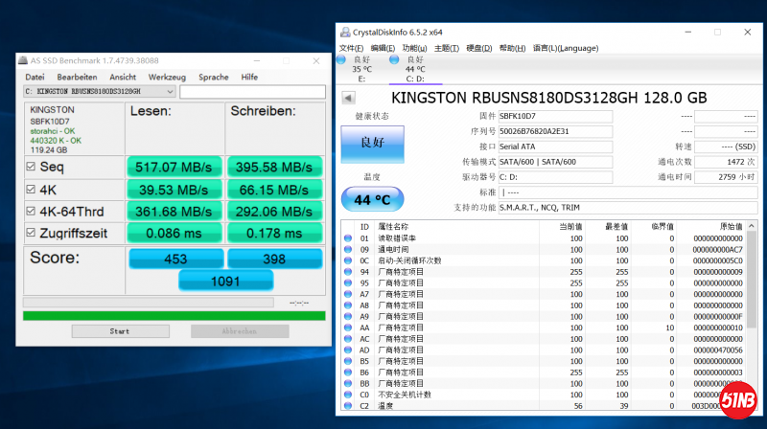This screenshot has height=429, width=767.
Task: Disable the Zugriffszeit test checkbox
Action: click(32, 233)
